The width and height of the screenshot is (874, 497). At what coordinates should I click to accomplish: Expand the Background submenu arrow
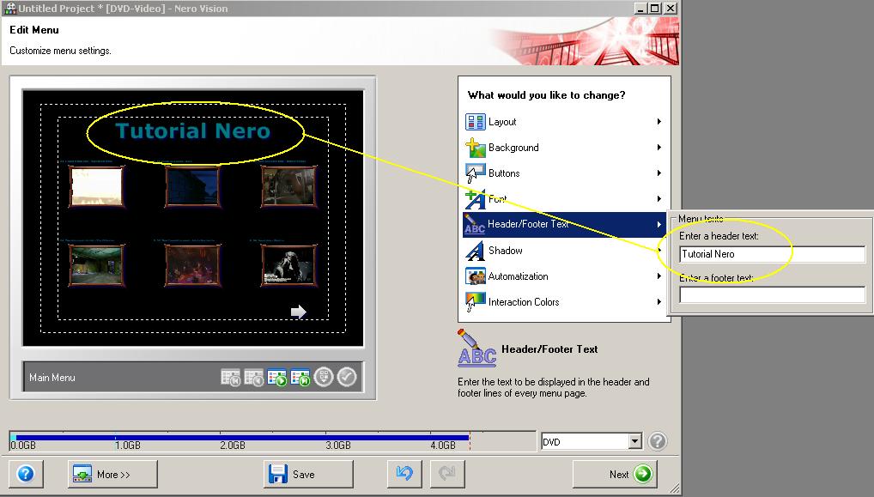pos(659,147)
